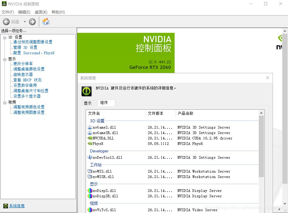The width and height of the screenshot is (288, 213).
Task: Switch to the 显示 tab in 系统信息
Action: (x=88, y=103)
